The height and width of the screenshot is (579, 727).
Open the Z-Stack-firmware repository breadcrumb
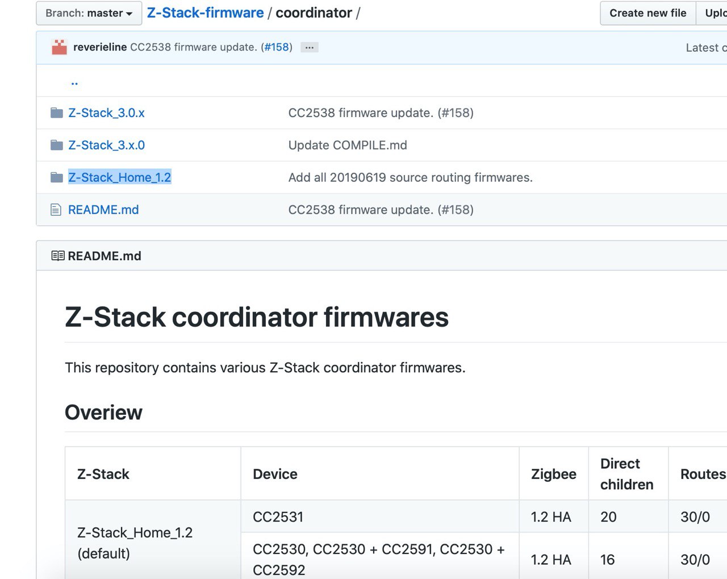[x=205, y=13]
